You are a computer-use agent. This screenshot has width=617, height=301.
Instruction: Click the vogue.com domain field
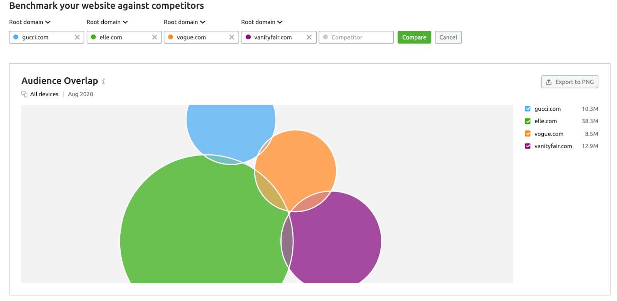point(201,37)
